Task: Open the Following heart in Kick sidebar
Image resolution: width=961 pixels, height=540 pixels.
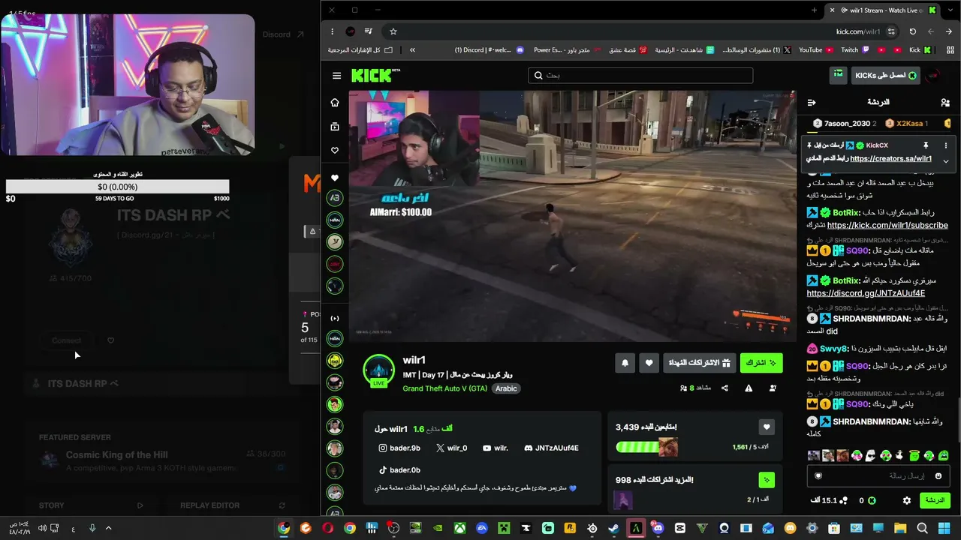Action: click(x=335, y=151)
